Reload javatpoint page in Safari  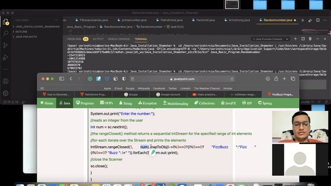coord(232,79)
